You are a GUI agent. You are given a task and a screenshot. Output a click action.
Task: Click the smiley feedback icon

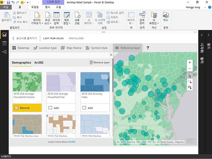click(x=22, y=2)
